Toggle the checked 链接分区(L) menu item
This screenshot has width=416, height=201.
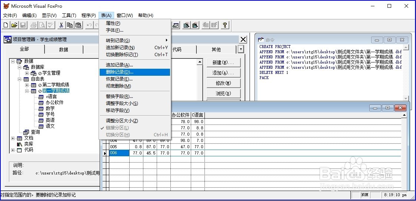click(135, 128)
